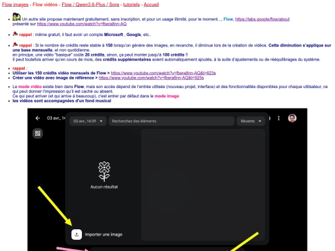Click the 'Aucun résultat' text

pos(104,187)
